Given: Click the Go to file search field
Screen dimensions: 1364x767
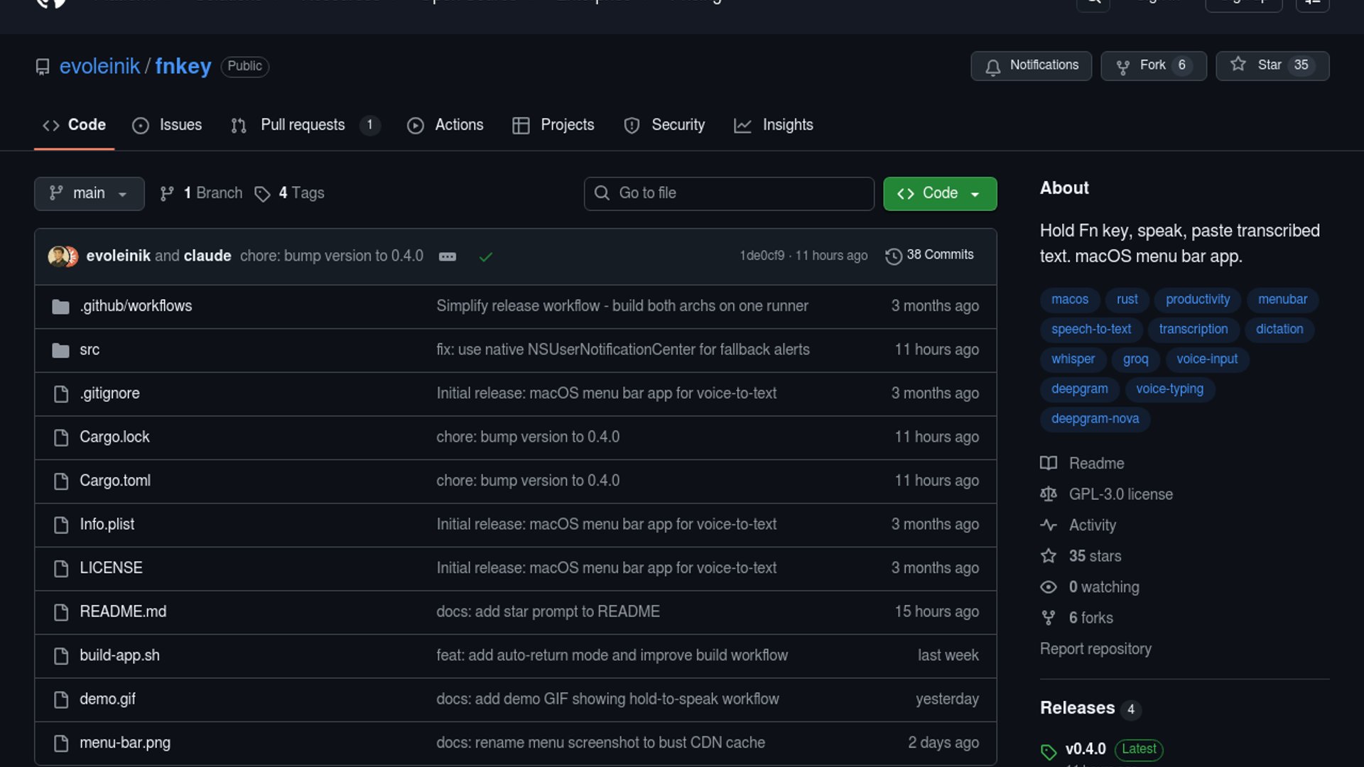Looking at the screenshot, I should click(x=728, y=193).
